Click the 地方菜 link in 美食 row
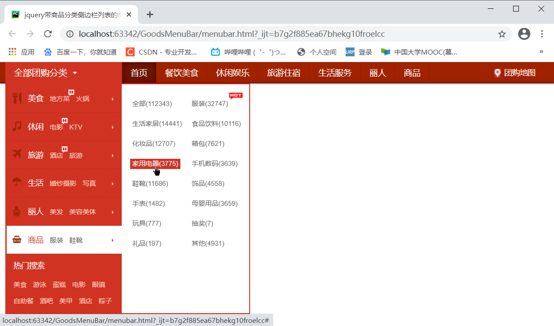This screenshot has height=326, width=554. [60, 99]
